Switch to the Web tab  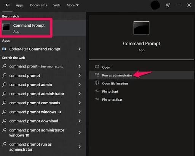57,5
